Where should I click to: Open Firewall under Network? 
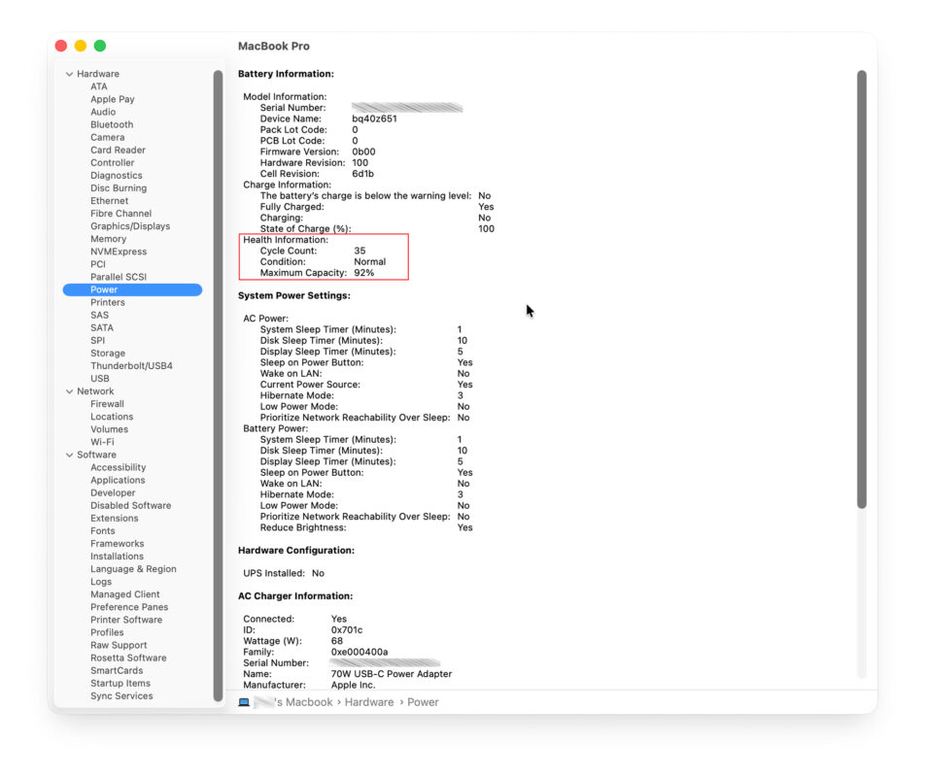[107, 404]
